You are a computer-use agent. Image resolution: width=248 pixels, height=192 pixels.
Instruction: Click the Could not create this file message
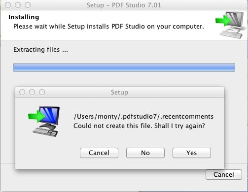click(x=139, y=126)
